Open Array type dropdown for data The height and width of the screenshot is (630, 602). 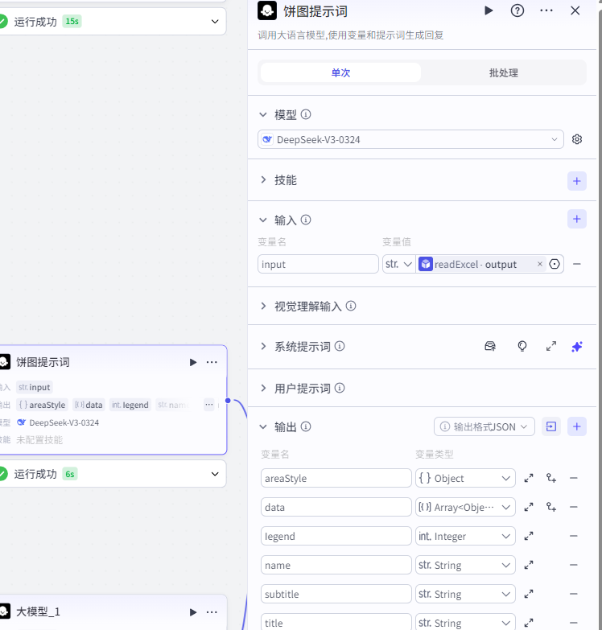pos(465,507)
